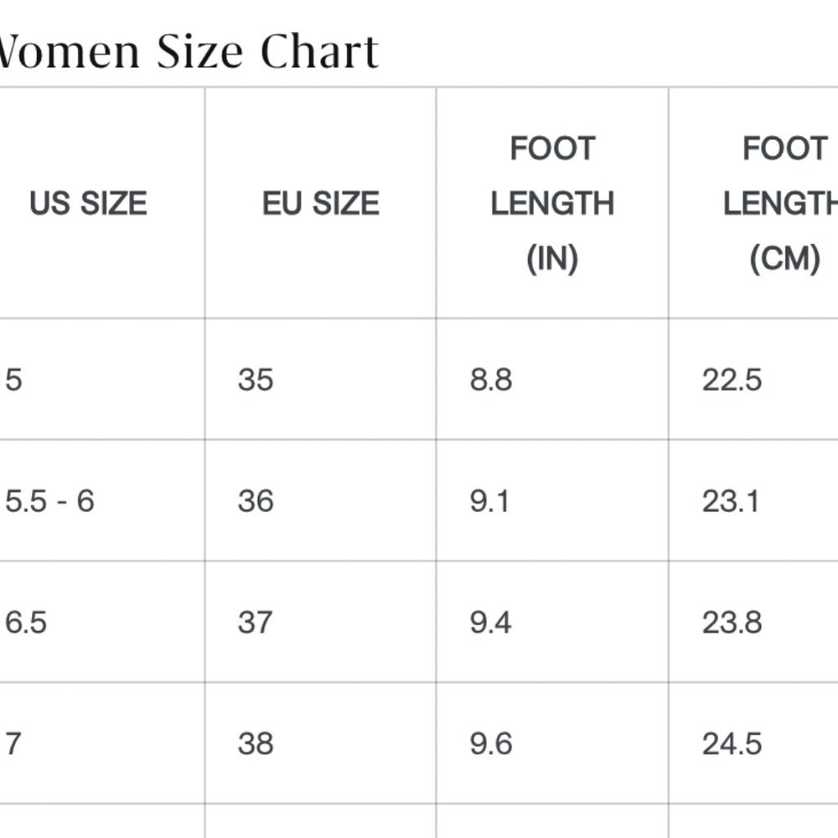838x838 pixels.
Task: Click EU size 38 cell
Action: point(321,743)
